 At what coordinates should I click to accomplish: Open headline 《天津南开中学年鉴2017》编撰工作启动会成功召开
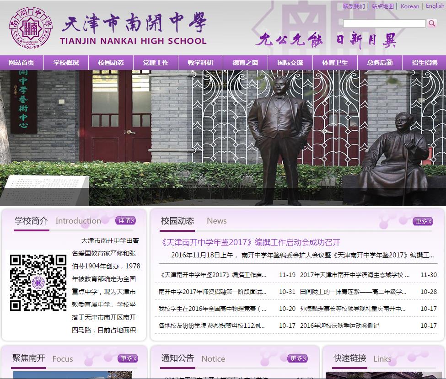click(x=250, y=242)
